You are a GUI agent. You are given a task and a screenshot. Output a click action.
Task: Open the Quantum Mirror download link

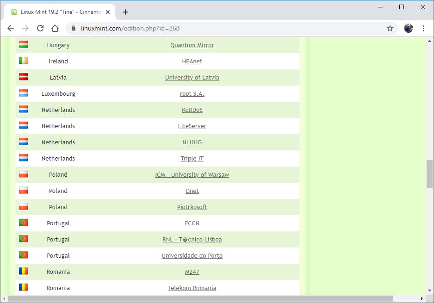(192, 45)
